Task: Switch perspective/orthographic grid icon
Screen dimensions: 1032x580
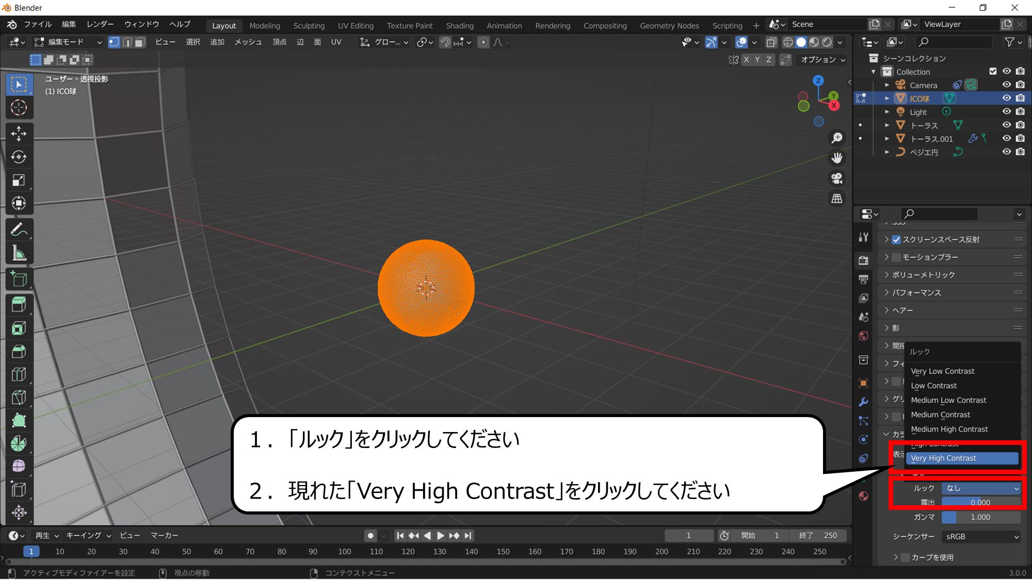Action: click(x=836, y=198)
